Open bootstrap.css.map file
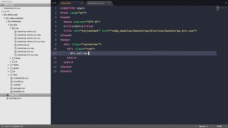The image size is (228, 128). (26, 48)
